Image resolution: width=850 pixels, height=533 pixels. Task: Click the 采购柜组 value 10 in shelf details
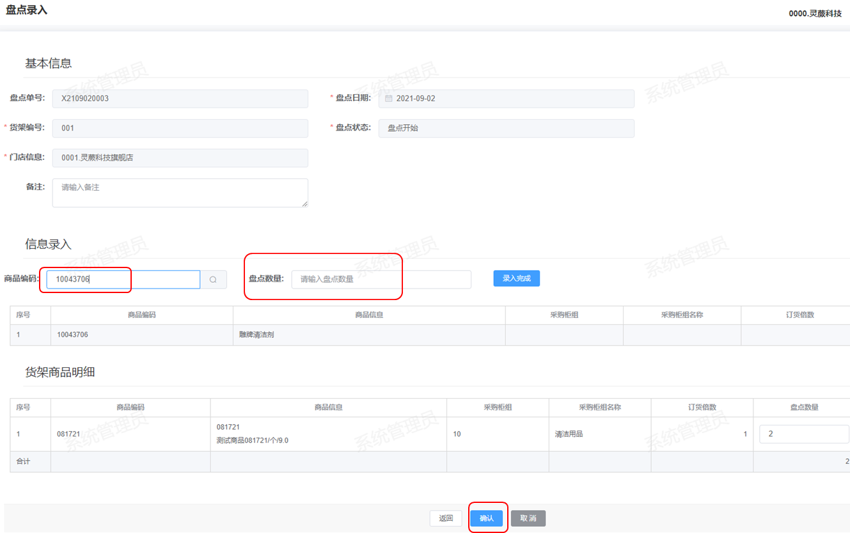(x=498, y=434)
